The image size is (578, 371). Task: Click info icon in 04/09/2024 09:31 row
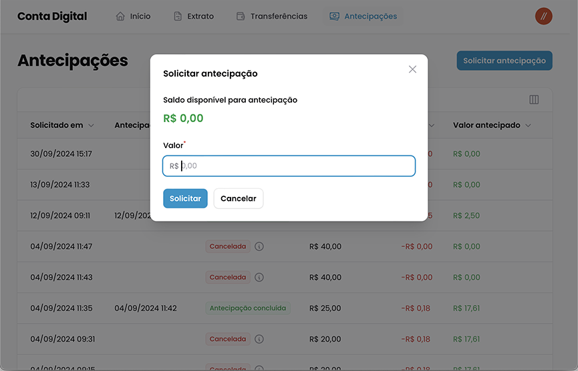pyautogui.click(x=259, y=339)
